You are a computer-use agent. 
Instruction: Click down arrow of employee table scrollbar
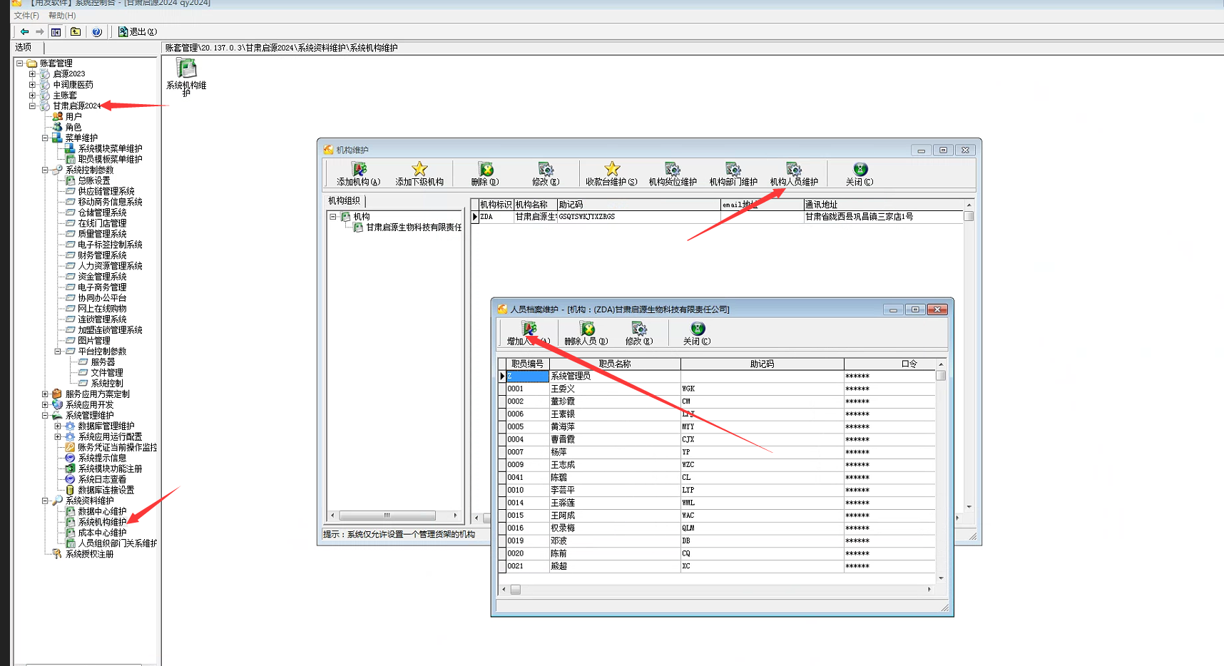(941, 578)
